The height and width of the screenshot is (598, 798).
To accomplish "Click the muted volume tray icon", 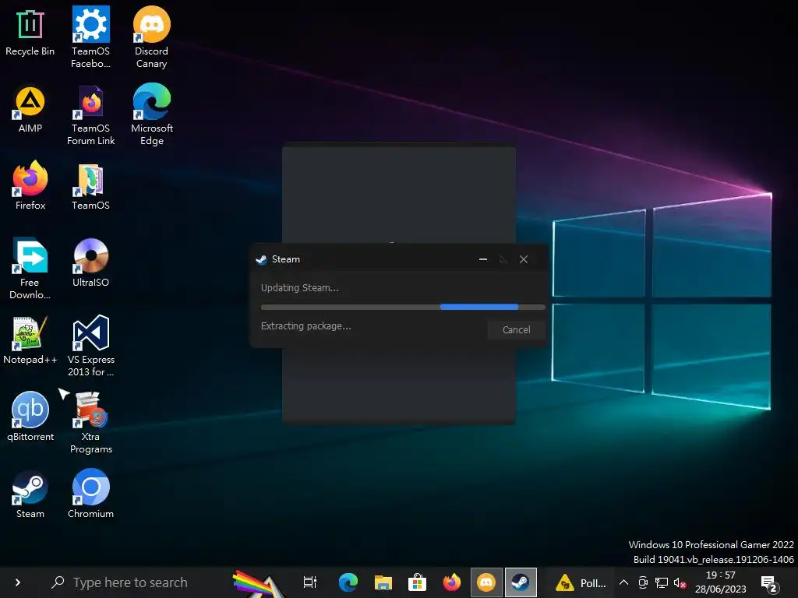I will tap(680, 582).
